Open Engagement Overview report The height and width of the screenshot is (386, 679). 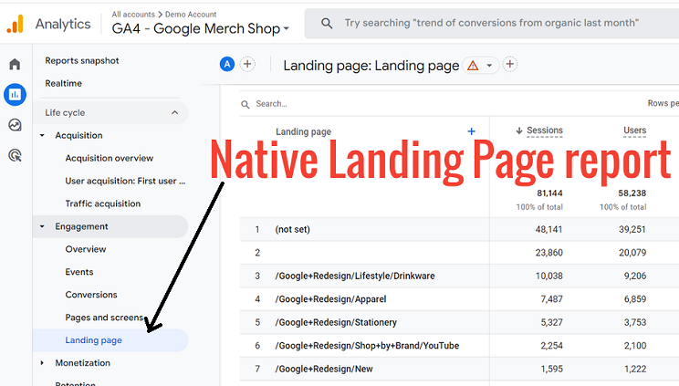click(x=85, y=249)
